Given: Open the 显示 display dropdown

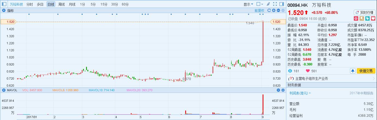Looking at the screenshot, I should click(248, 4).
